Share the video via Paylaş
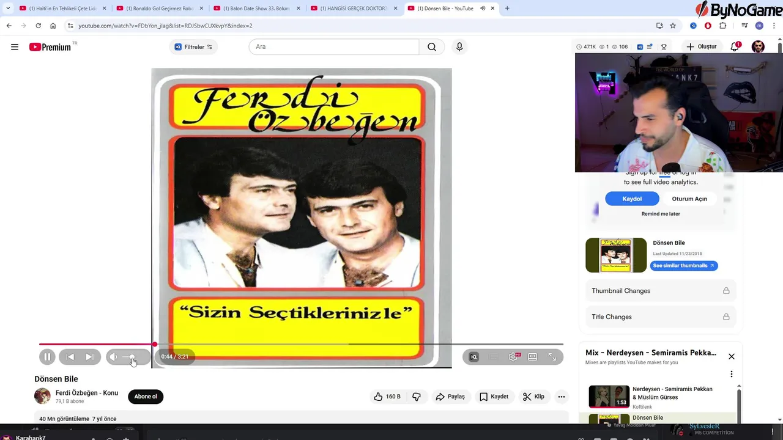 coord(450,397)
